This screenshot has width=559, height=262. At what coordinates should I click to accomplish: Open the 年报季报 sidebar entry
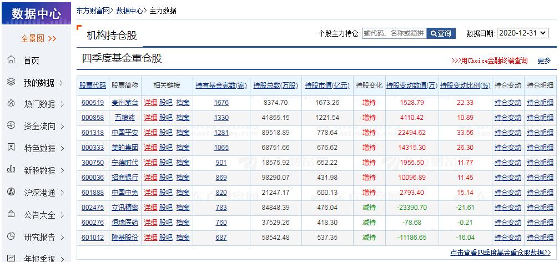[x=39, y=258]
